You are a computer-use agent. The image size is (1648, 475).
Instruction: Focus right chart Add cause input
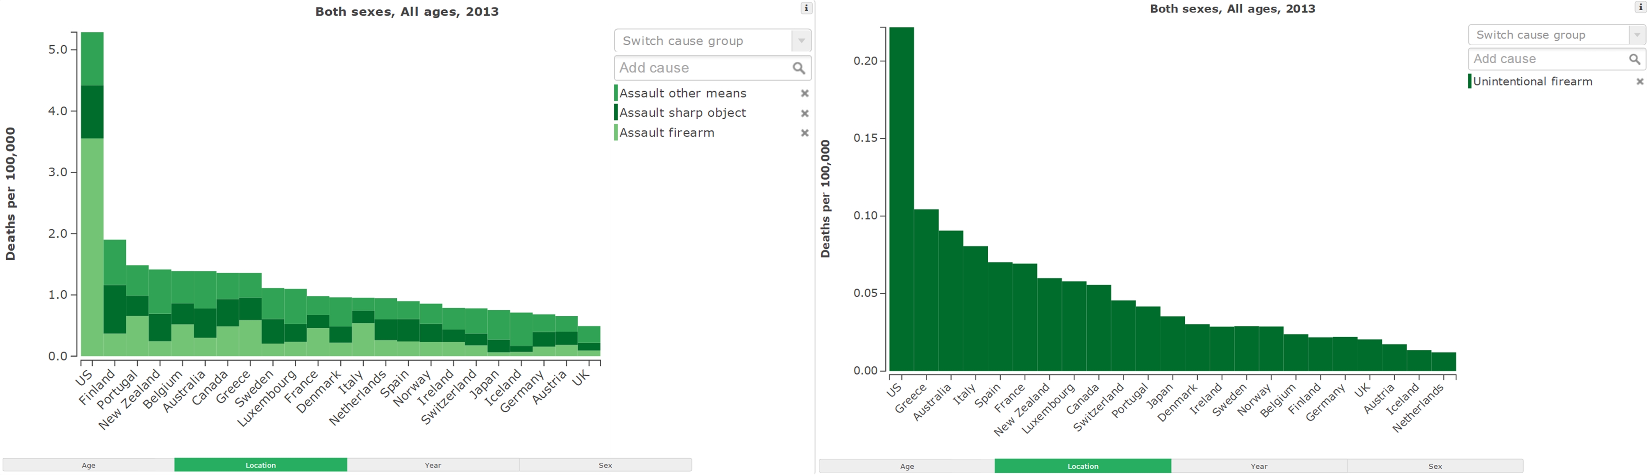pos(1557,60)
